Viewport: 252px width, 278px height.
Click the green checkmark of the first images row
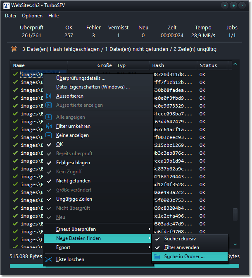click(15, 74)
